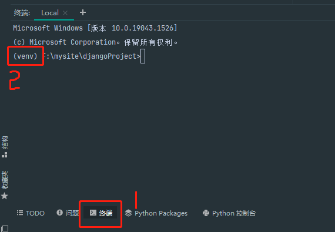Add a new terminal session with plus
335x232 pixels.
coord(83,12)
